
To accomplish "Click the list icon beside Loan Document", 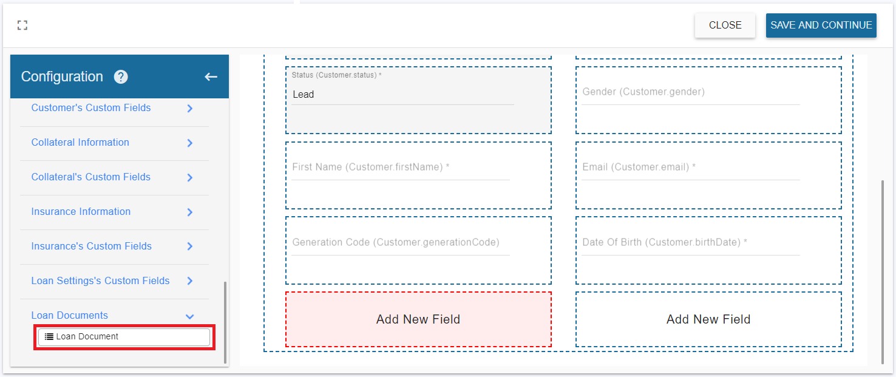I will coord(49,336).
